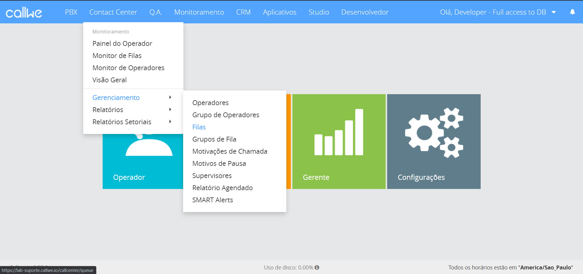
Task: Open the user account dropdown arrow
Action: (x=554, y=12)
